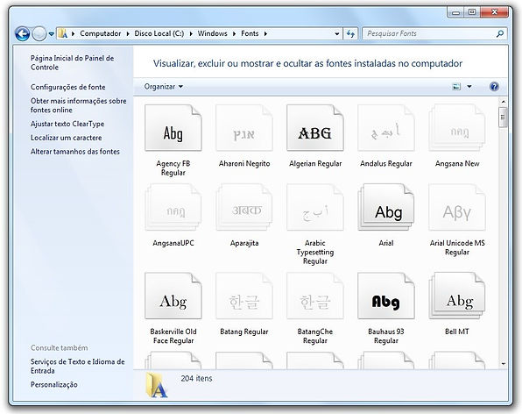The width and height of the screenshot is (522, 414).
Task: Click the scrollbar down arrow
Action: coord(504,364)
